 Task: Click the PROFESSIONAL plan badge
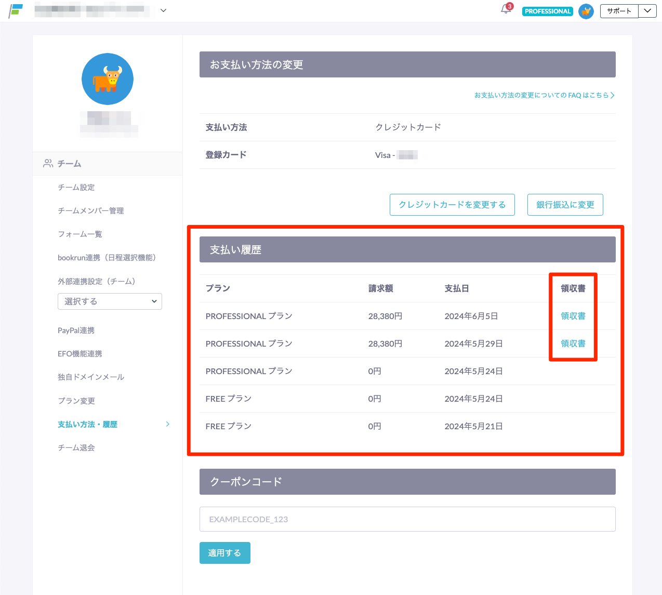click(548, 11)
